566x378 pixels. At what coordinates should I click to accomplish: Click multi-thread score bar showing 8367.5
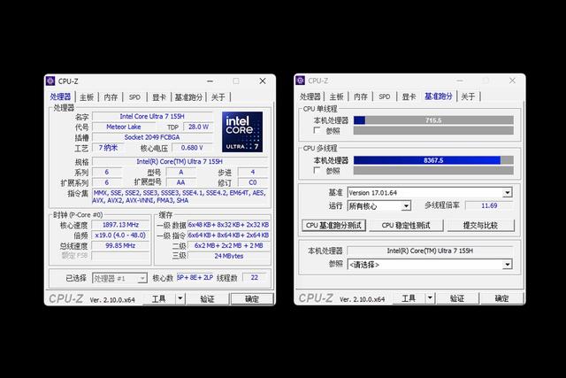(433, 160)
